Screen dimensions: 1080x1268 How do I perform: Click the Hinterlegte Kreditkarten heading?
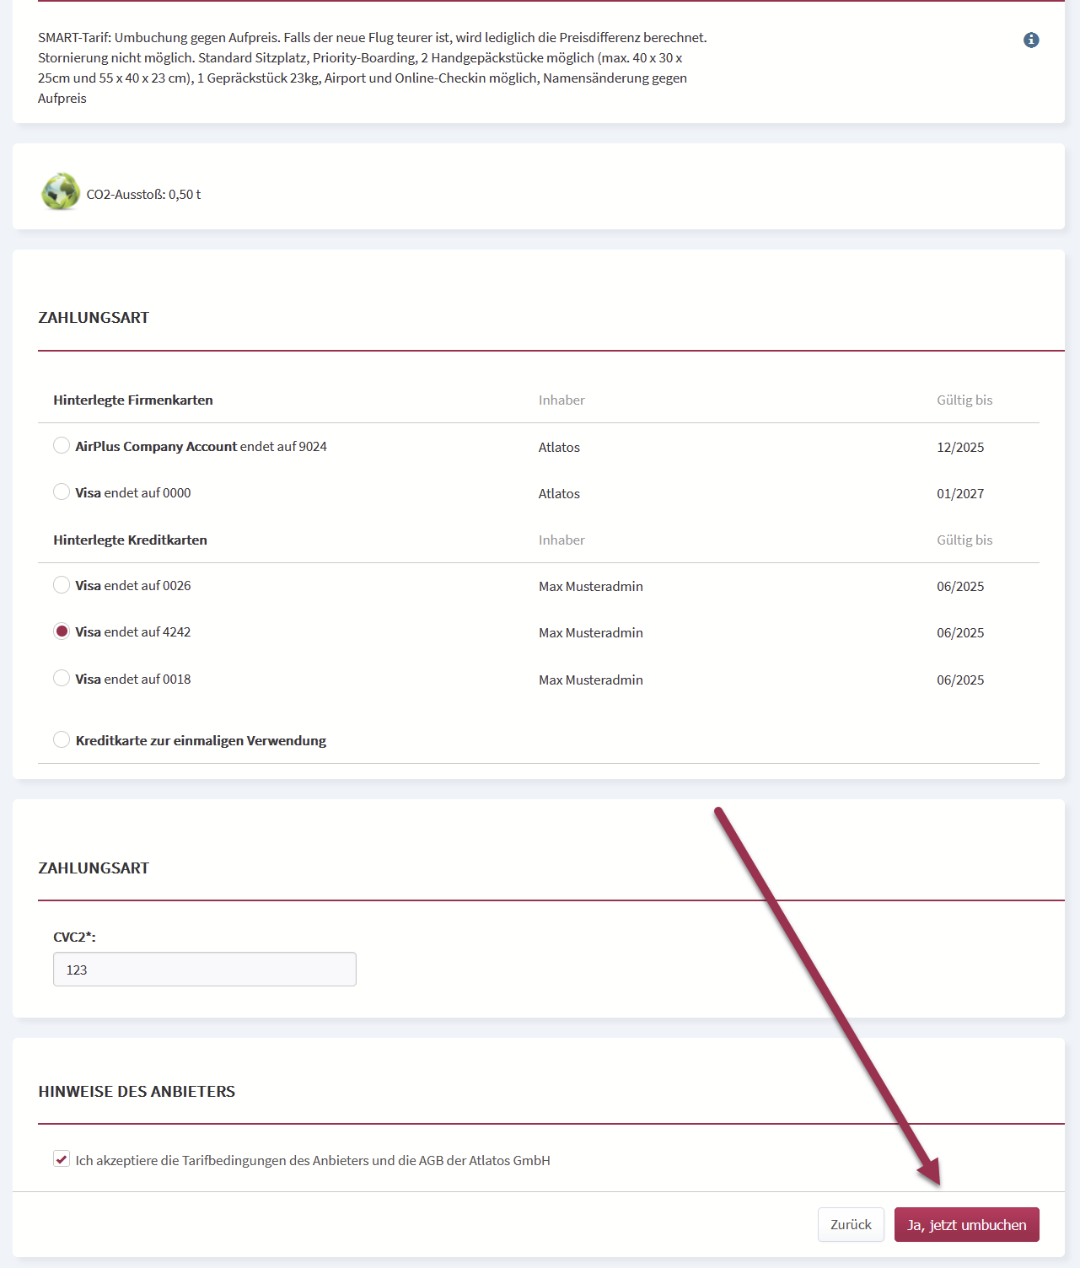(130, 540)
